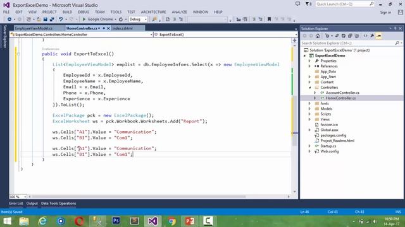Toggle pin on HomeController.cs tab
The height and width of the screenshot is (227, 405).
pyautogui.click(x=104, y=28)
